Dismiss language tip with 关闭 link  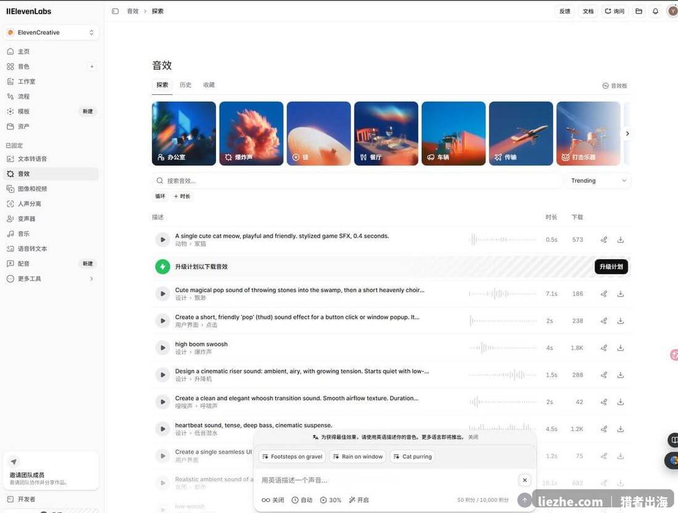point(473,437)
